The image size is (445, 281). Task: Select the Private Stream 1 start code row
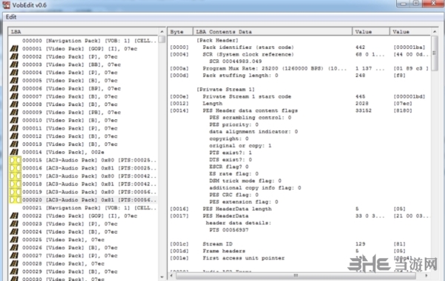point(300,96)
